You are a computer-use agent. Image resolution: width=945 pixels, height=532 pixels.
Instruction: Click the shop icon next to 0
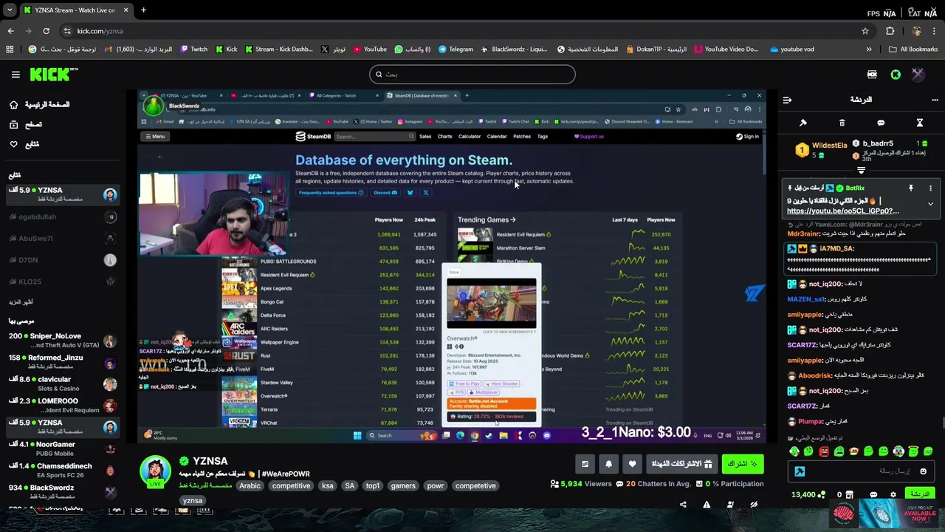849,494
